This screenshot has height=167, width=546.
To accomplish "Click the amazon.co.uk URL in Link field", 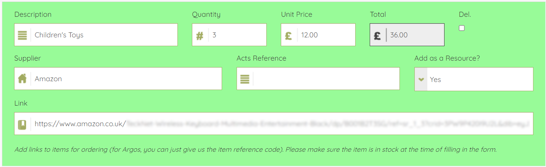I will (x=80, y=124).
